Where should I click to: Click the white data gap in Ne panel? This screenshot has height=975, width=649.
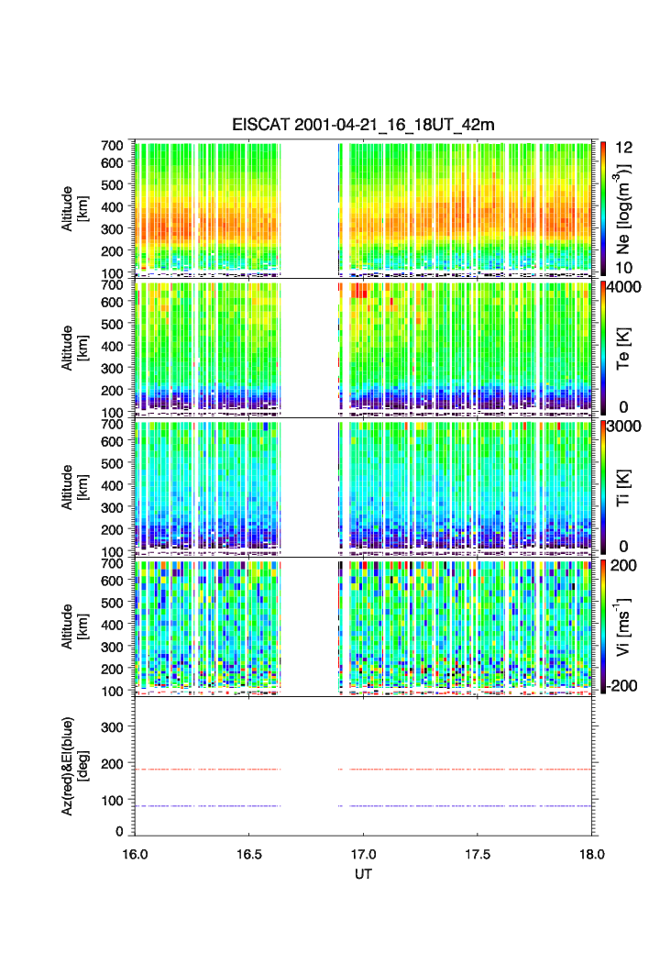310,208
